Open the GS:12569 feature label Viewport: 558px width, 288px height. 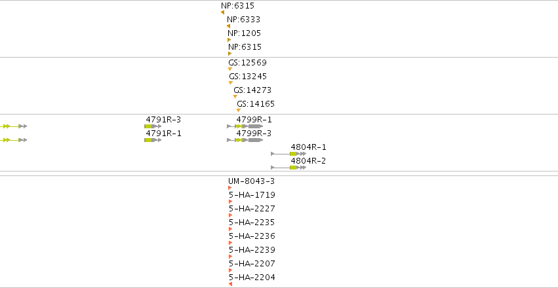[x=247, y=63]
